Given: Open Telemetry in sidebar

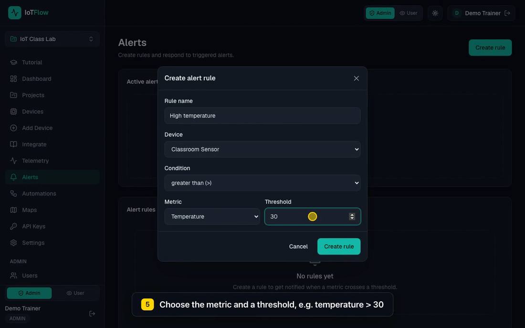Looking at the screenshot, I should (x=52, y=161).
